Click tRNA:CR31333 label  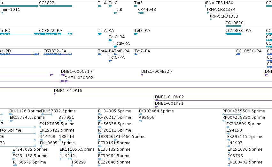pos(224,16)
